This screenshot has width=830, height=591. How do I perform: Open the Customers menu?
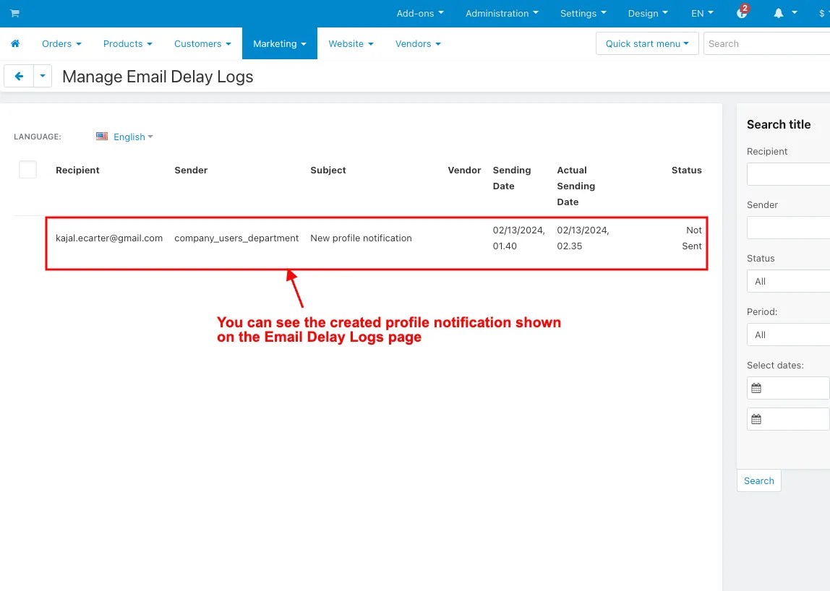point(202,43)
